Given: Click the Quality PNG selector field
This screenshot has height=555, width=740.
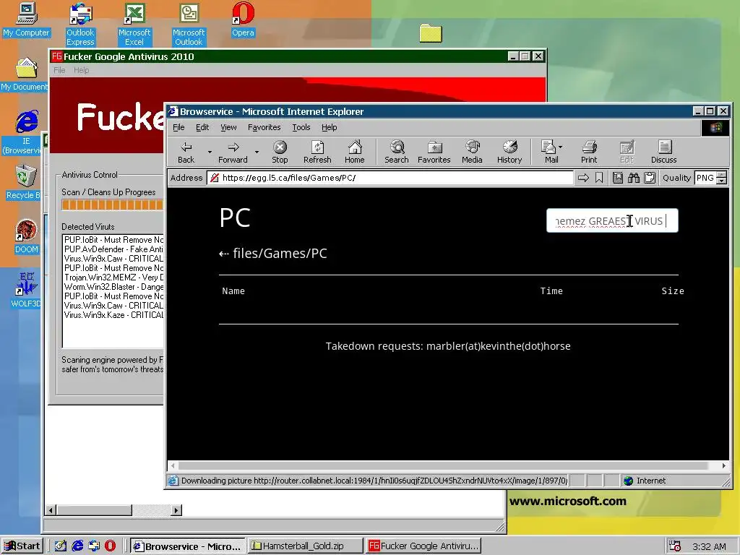Looking at the screenshot, I should pos(705,178).
